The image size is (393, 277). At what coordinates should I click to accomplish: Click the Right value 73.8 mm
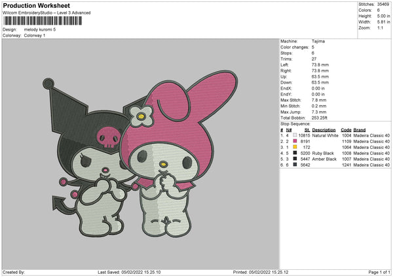[x=320, y=71]
